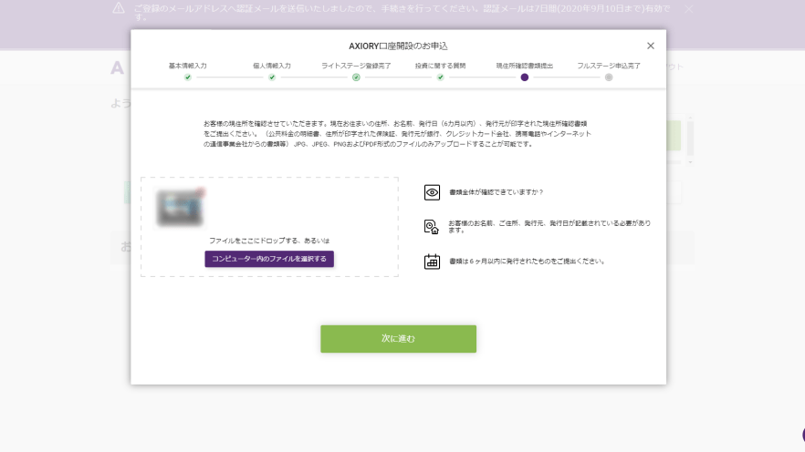Click the ライトステージ登録完了 step checkmark
This screenshot has width=805, height=452.
[x=356, y=77]
